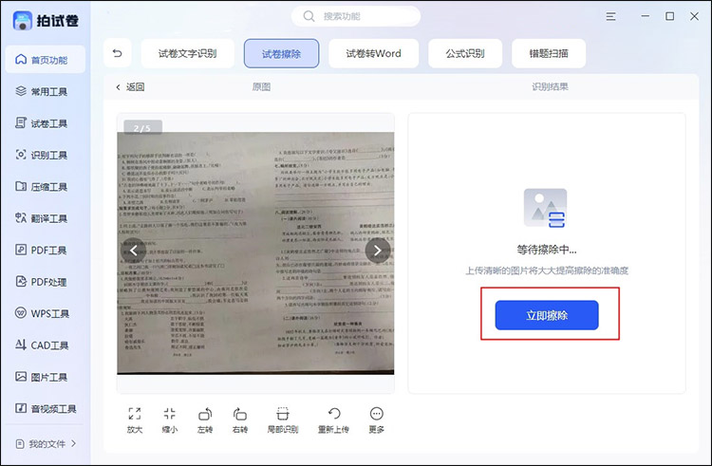Click the 等待擦除中... status text

tap(547, 250)
